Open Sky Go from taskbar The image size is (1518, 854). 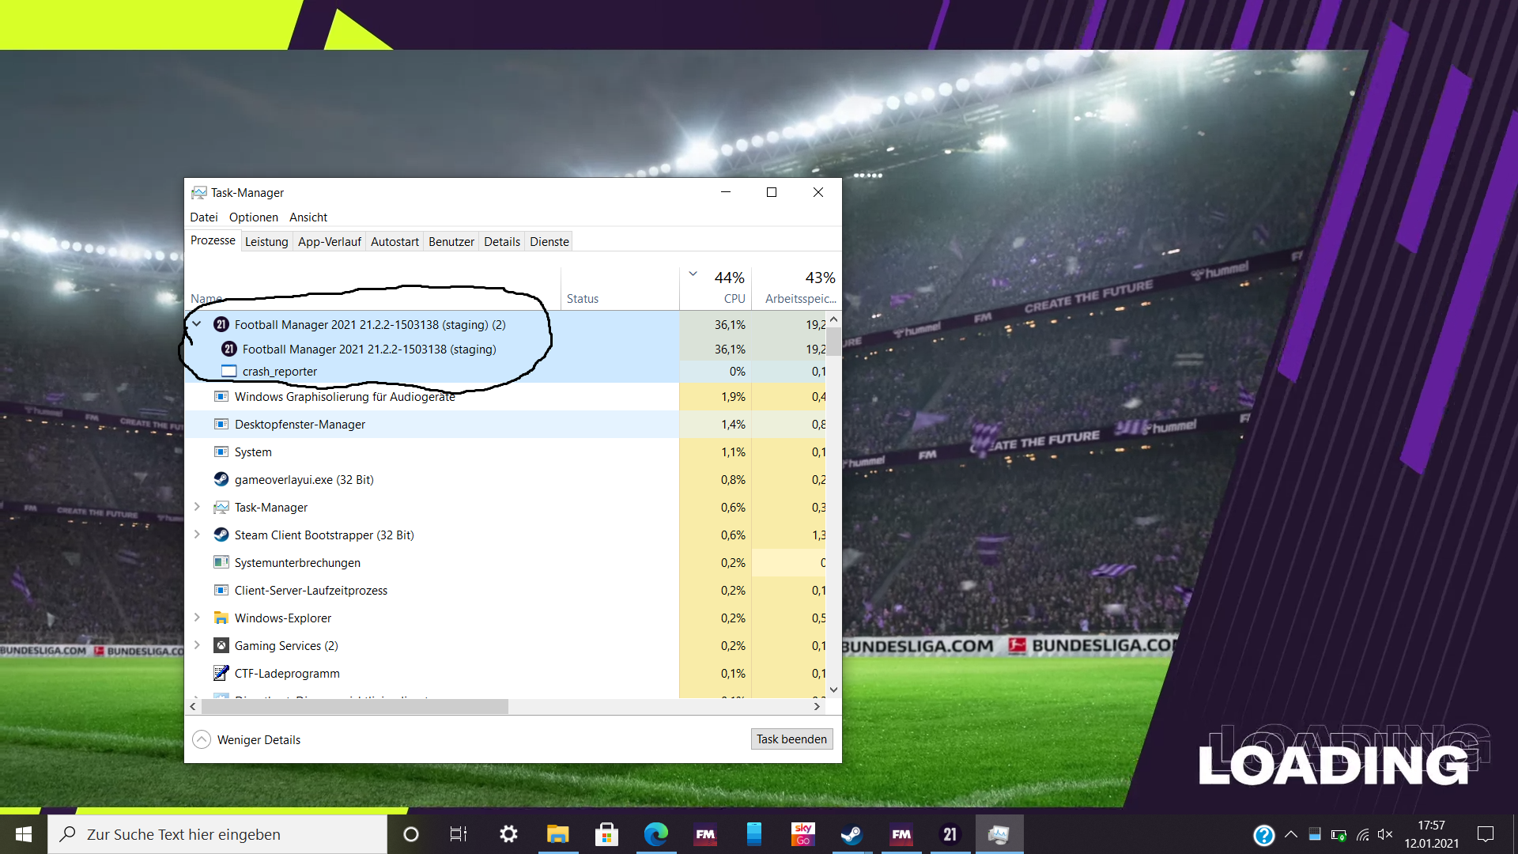click(x=803, y=834)
